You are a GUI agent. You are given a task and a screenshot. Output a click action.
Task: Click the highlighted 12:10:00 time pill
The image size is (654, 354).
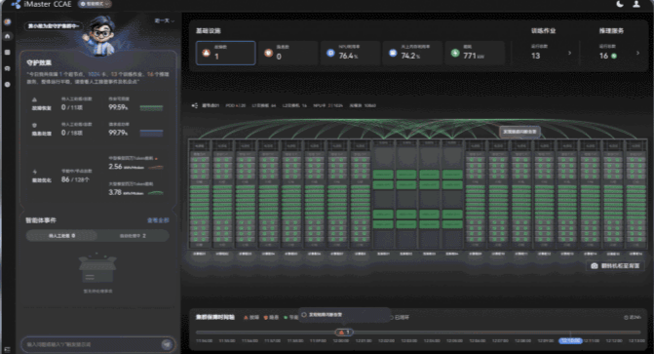click(x=570, y=341)
